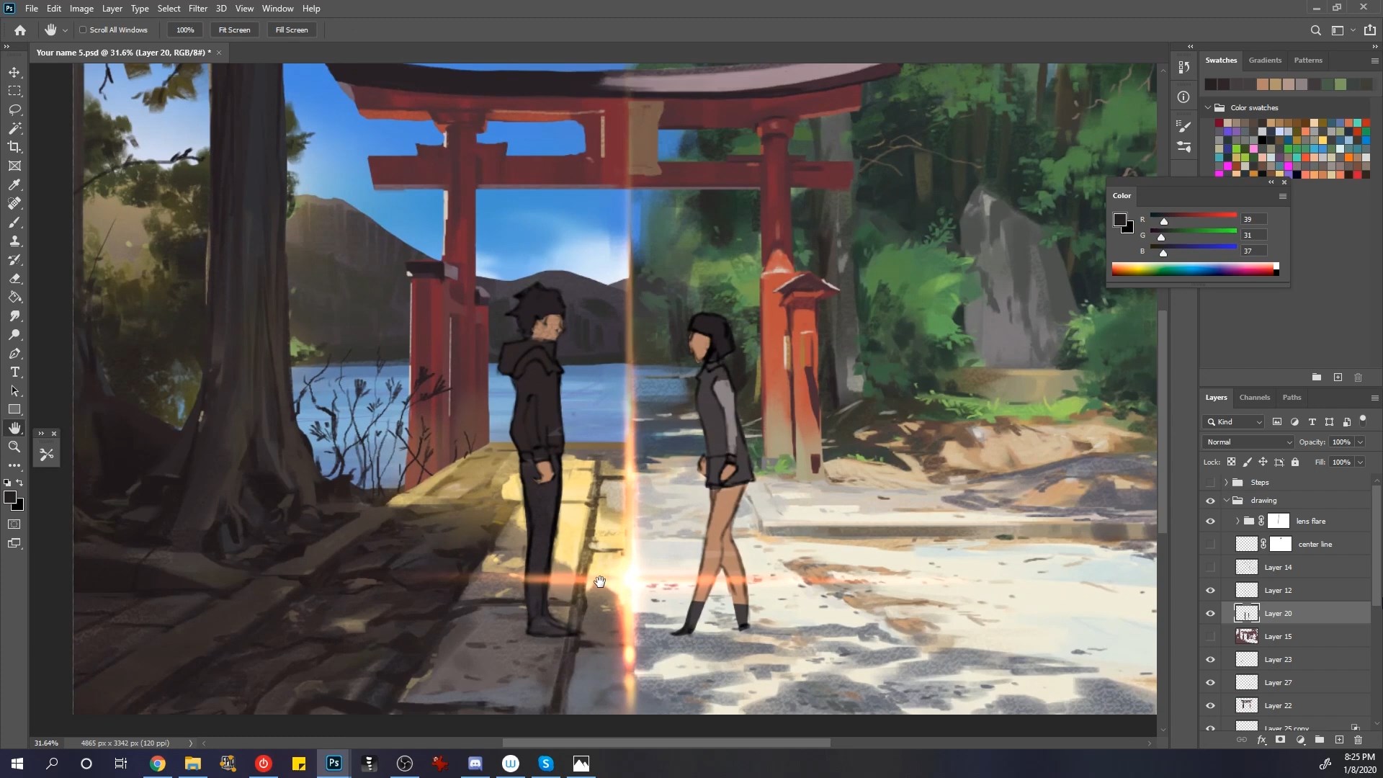Image resolution: width=1383 pixels, height=778 pixels.
Task: Click the 100% zoom button
Action: click(185, 30)
